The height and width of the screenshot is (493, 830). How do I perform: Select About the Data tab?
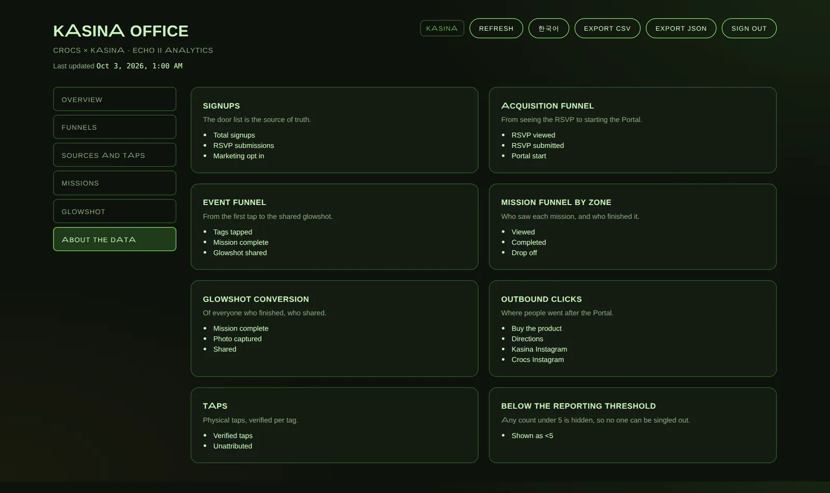tap(115, 239)
